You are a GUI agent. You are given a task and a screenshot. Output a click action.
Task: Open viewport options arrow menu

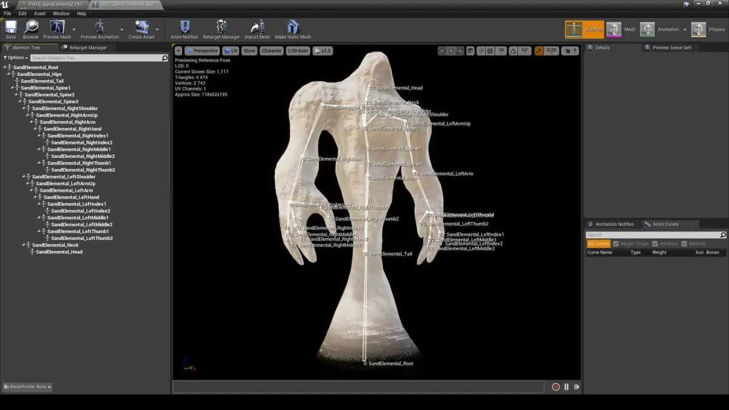(x=178, y=51)
